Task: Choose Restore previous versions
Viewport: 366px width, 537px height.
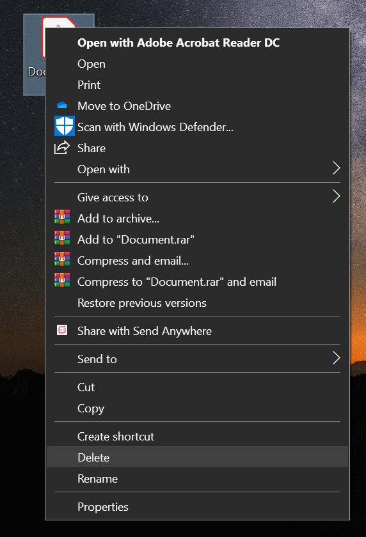Action: 197,303
